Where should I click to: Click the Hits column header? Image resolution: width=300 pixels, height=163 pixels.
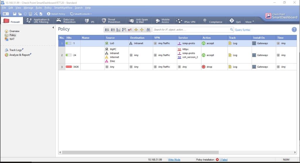73,38
